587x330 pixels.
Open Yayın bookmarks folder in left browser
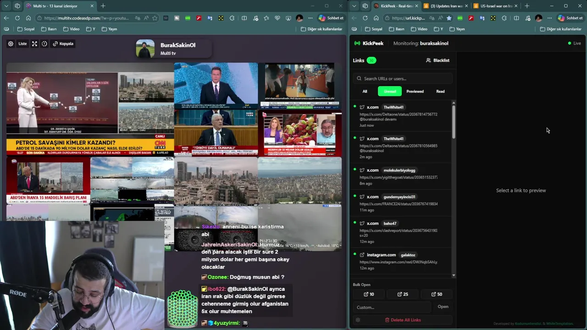[109, 29]
